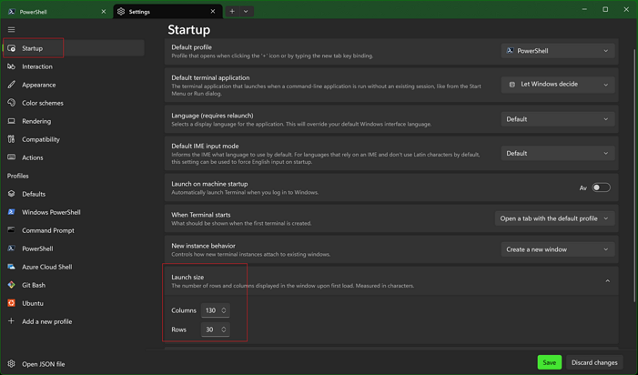This screenshot has width=638, height=375.
Task: Adjust Columns with its spinner arrows
Action: tap(223, 310)
